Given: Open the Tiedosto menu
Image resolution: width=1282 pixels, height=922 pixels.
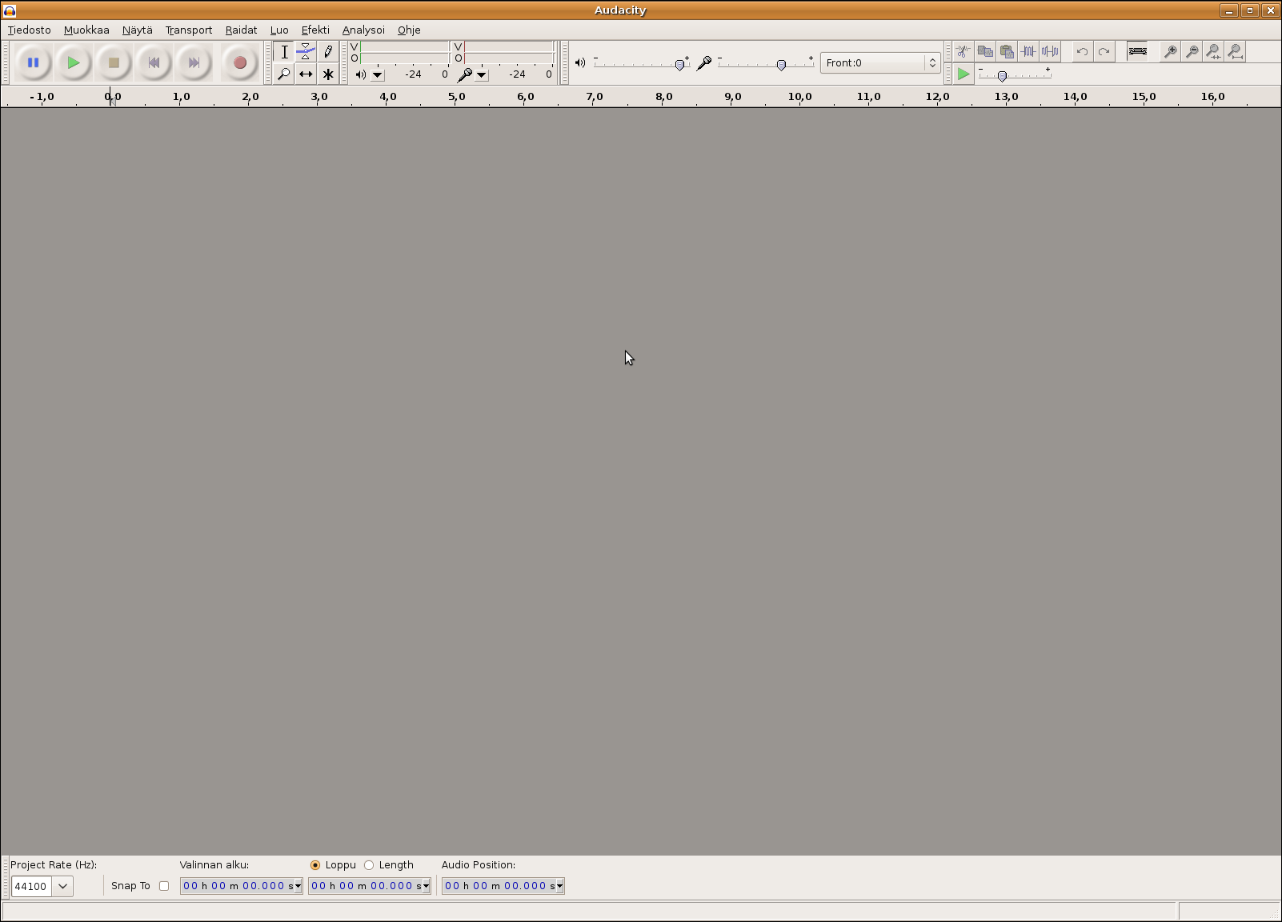Looking at the screenshot, I should [x=30, y=30].
